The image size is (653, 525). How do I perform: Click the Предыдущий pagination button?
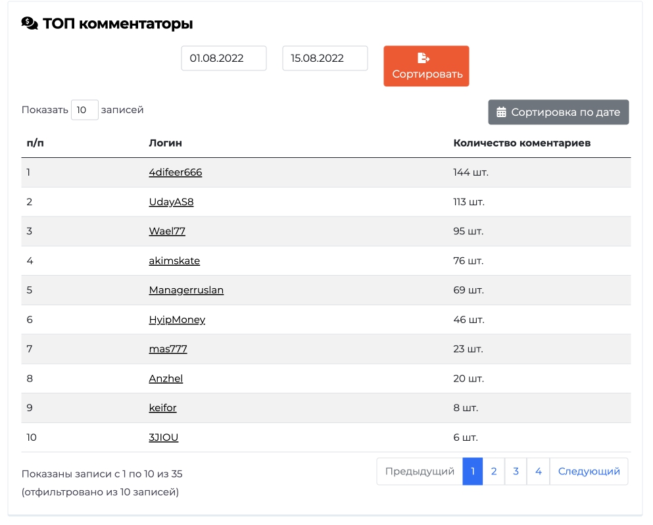(420, 471)
